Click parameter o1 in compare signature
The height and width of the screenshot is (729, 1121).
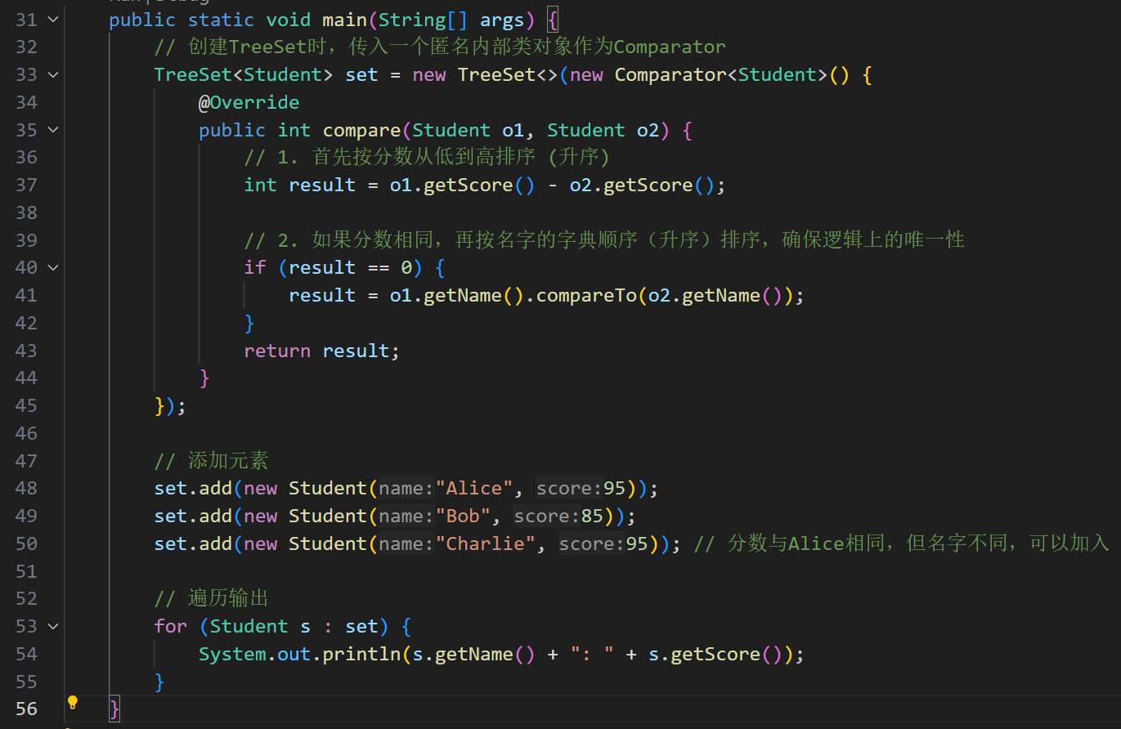(513, 131)
